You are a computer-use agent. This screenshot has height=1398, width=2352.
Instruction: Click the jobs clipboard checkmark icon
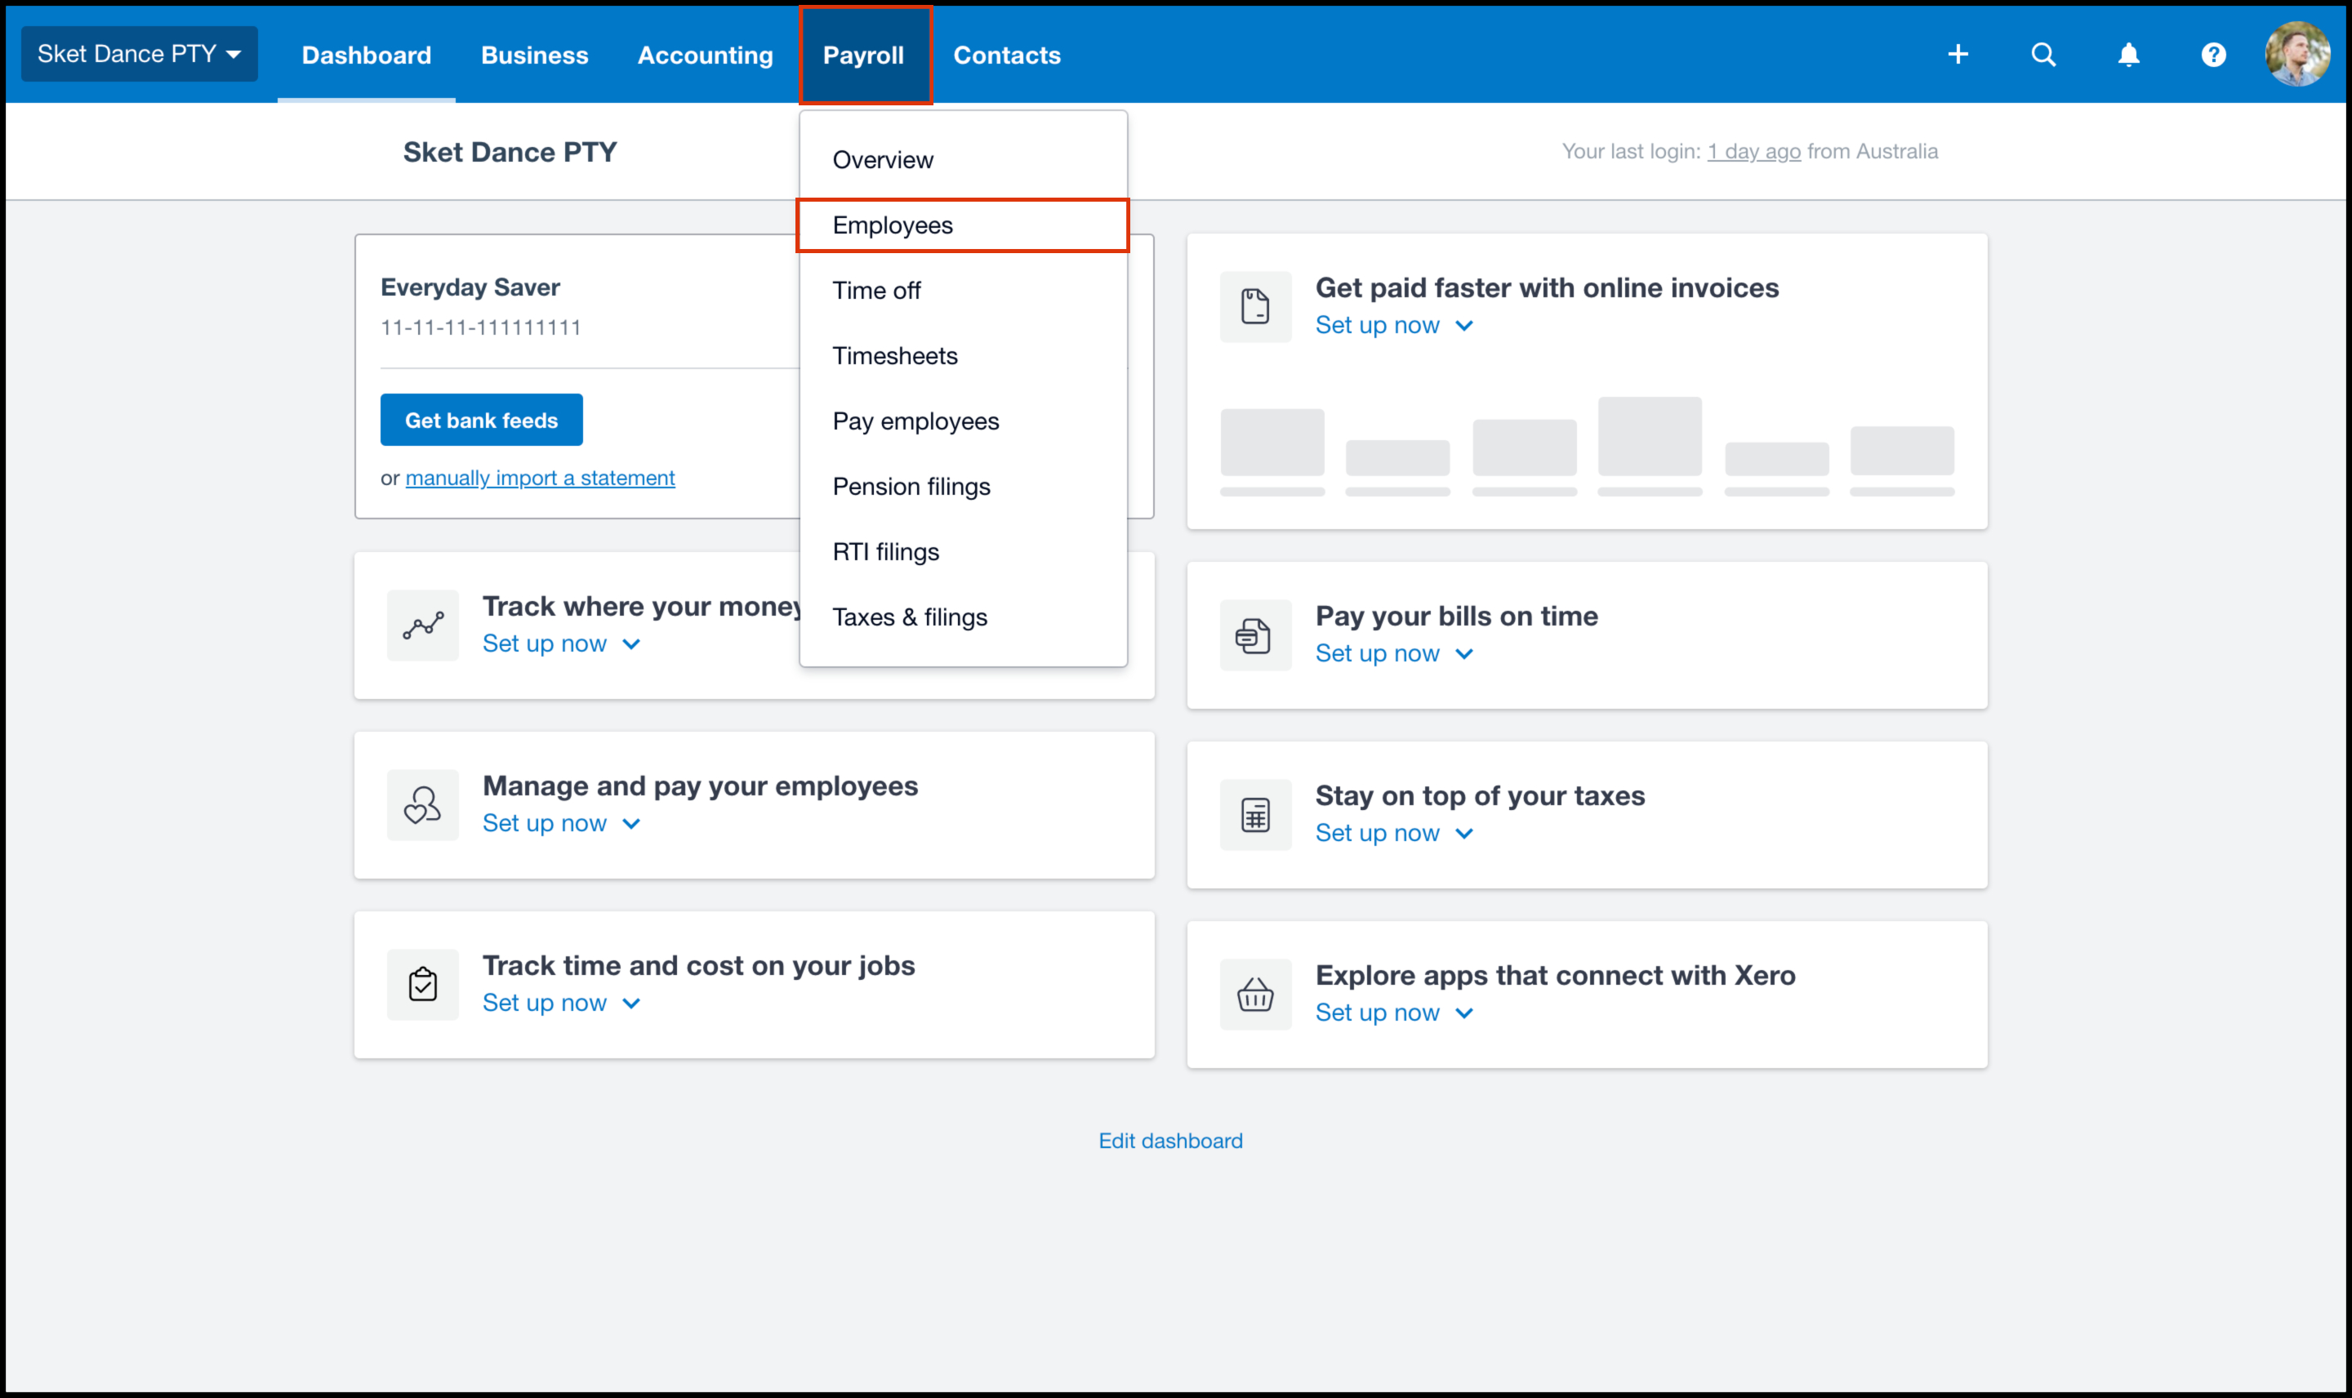(423, 985)
